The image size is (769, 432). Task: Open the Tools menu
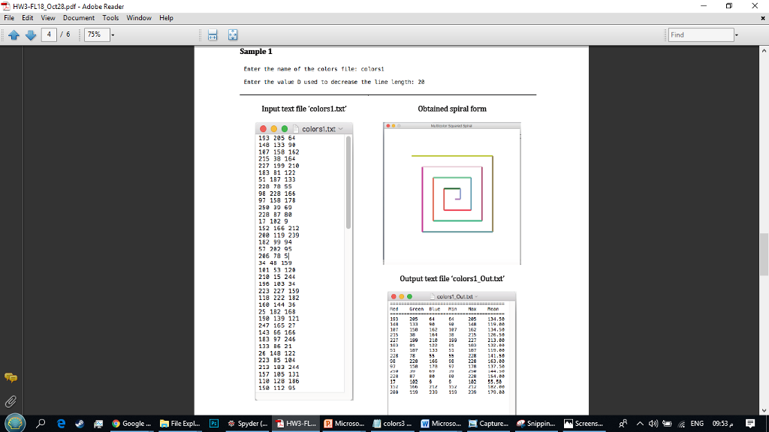(x=110, y=17)
